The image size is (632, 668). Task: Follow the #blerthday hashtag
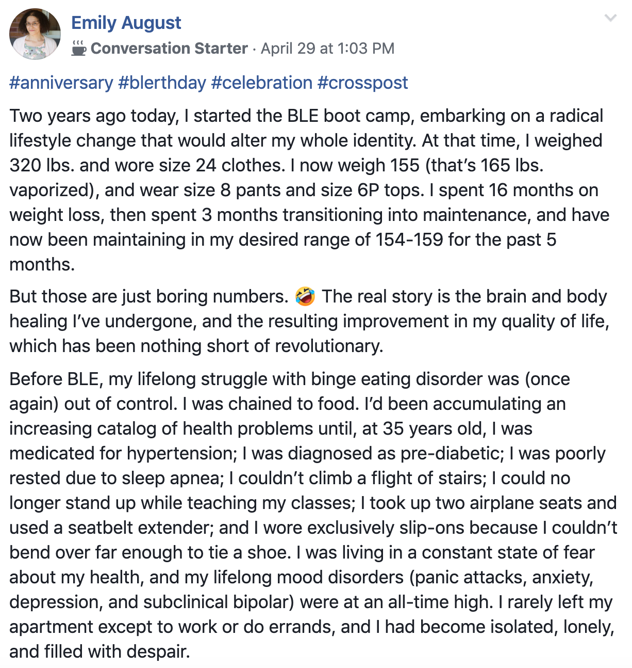pos(162,83)
